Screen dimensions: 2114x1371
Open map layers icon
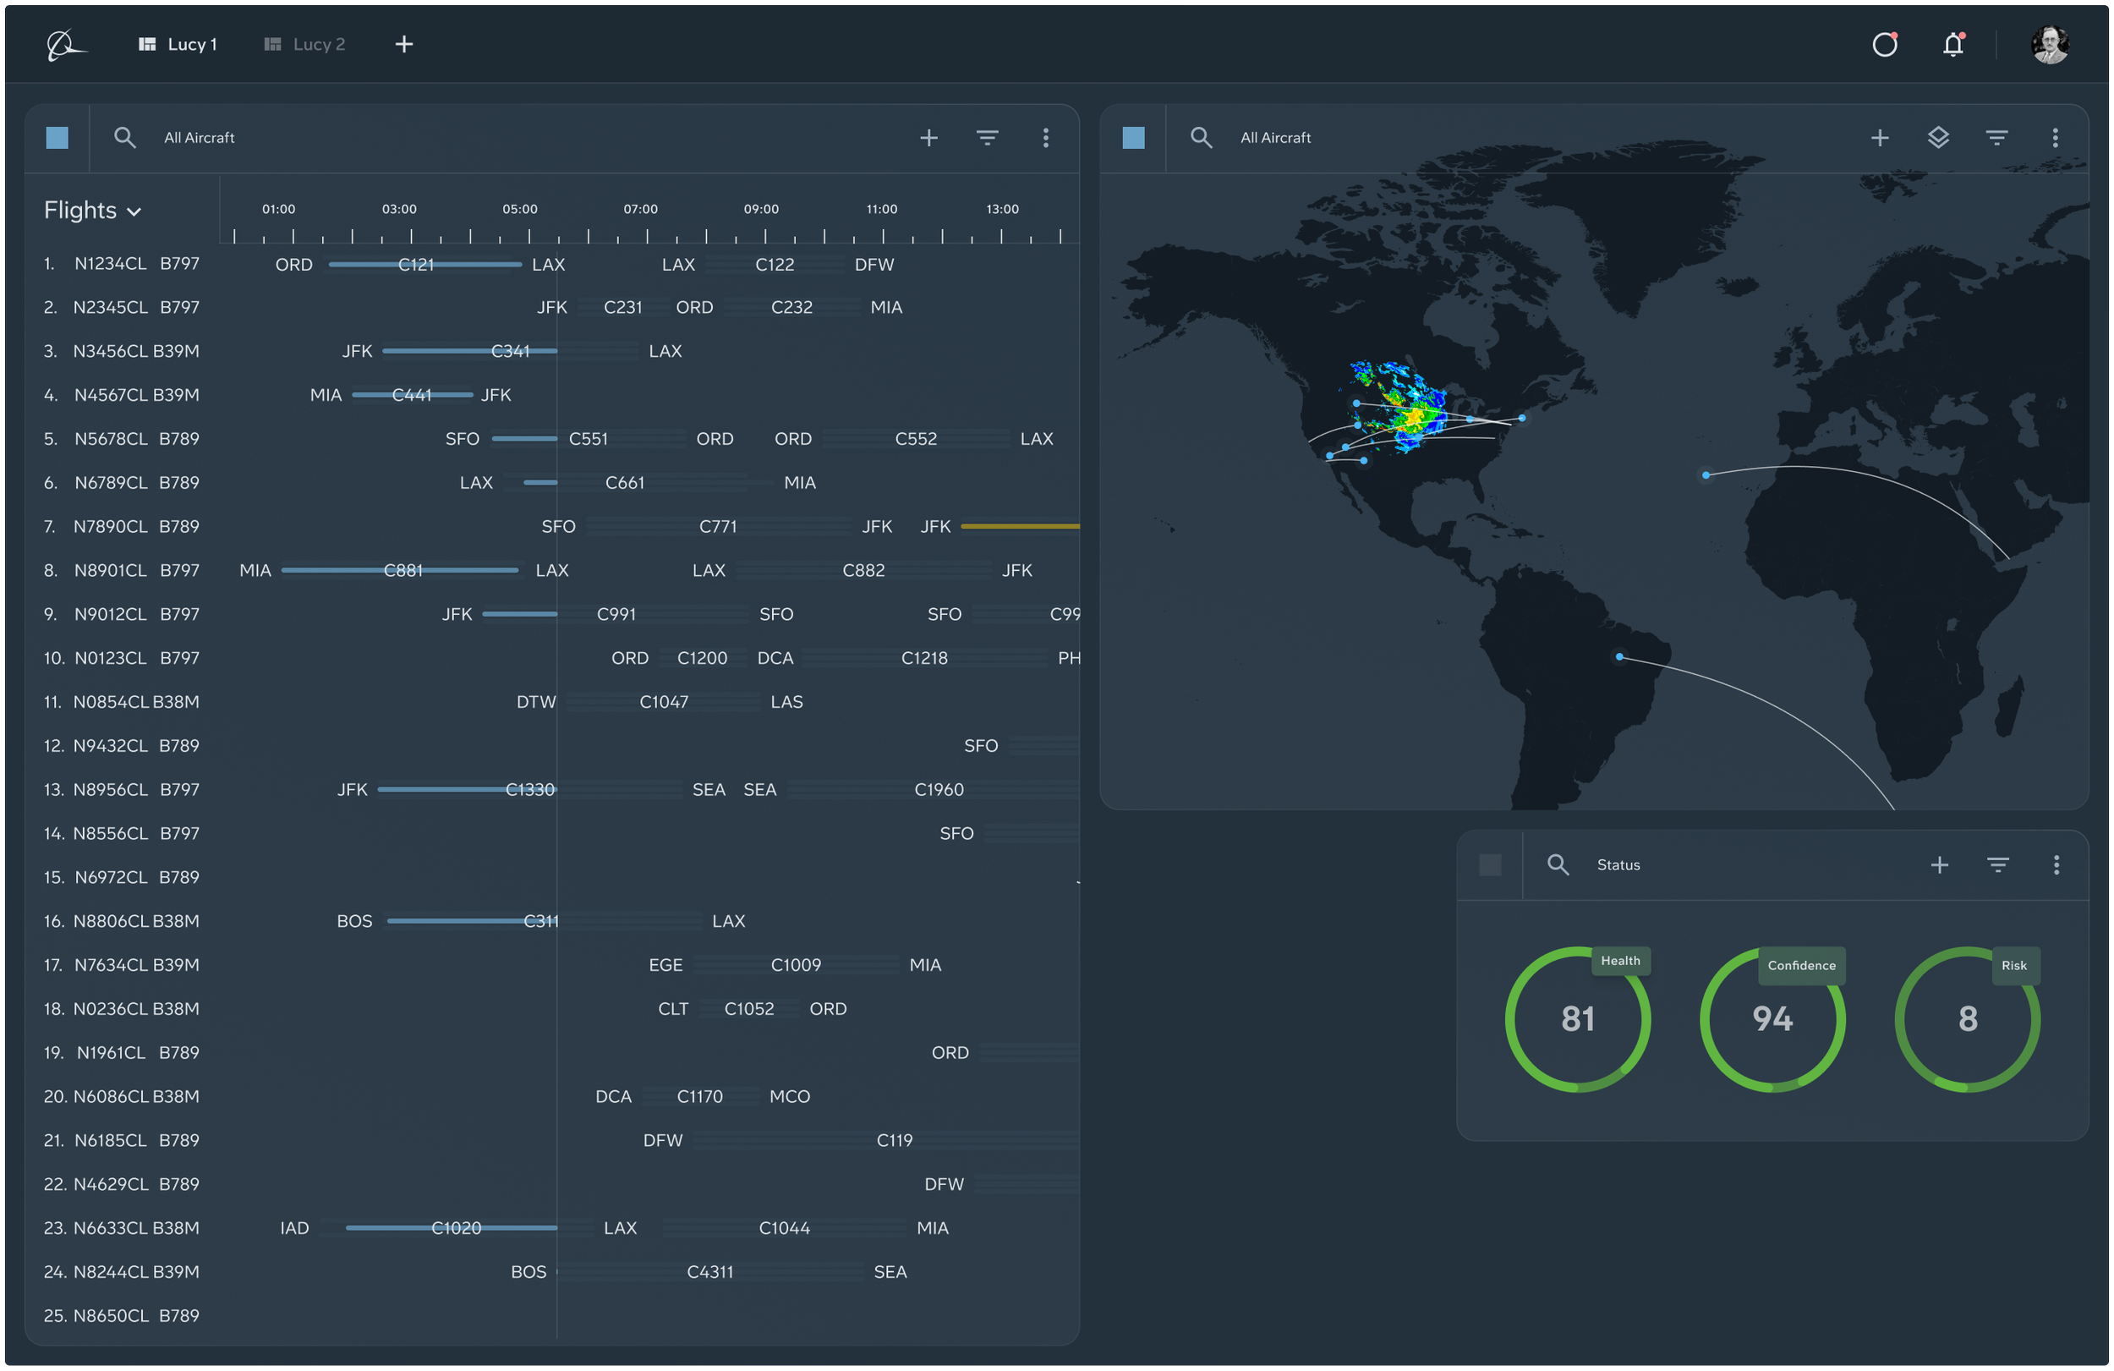[1938, 138]
